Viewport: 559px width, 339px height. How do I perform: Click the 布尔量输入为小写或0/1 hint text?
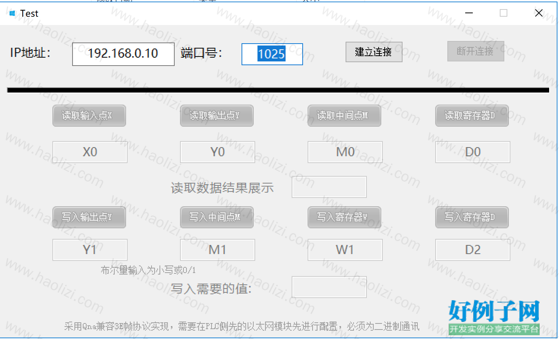148,270
